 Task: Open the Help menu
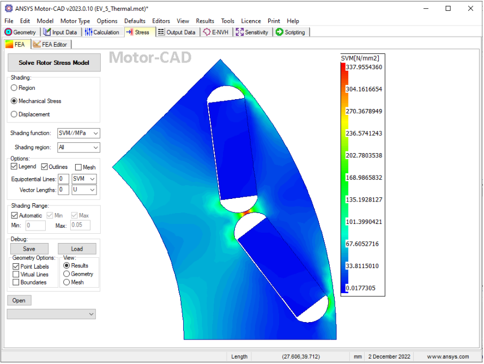click(293, 21)
